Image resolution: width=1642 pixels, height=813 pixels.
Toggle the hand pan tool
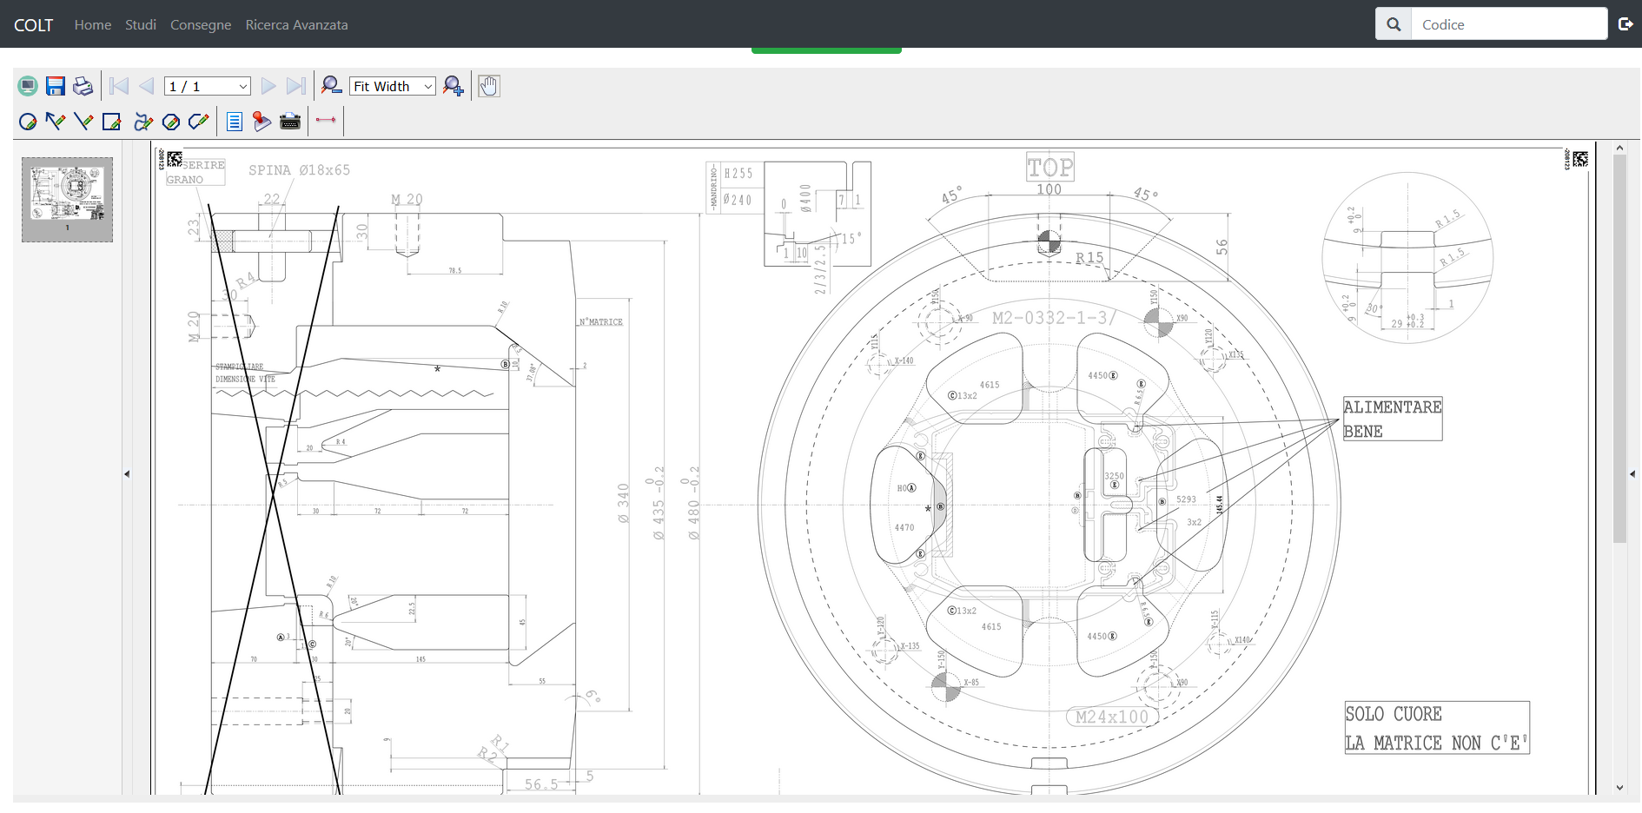tap(489, 86)
